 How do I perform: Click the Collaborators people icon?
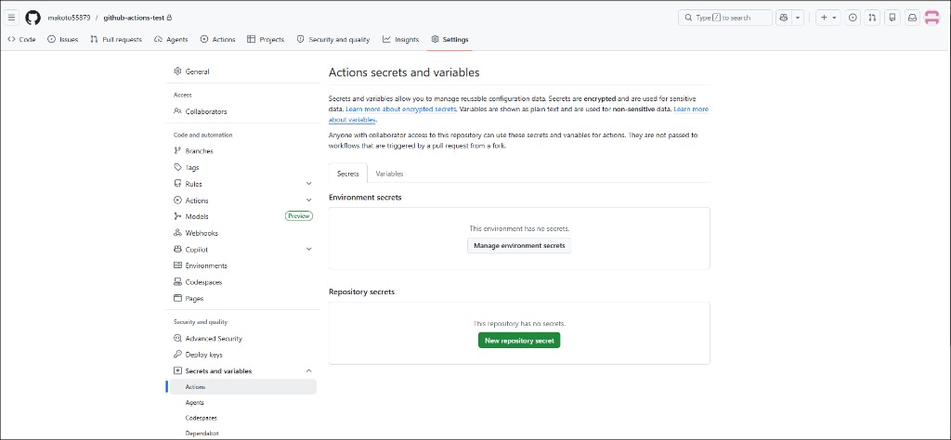(177, 111)
